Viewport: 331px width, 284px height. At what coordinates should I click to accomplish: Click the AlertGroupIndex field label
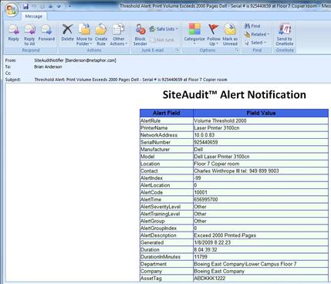[x=158, y=228]
